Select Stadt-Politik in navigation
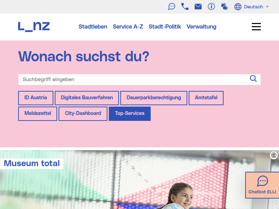 coord(165,27)
